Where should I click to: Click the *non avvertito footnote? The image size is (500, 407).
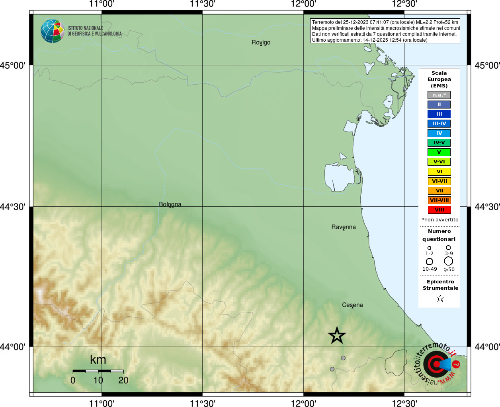point(440,220)
